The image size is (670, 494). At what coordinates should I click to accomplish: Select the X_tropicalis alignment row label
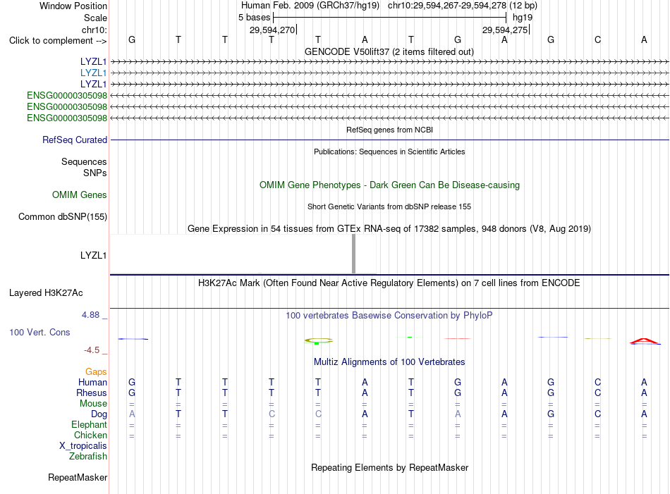coord(83,446)
